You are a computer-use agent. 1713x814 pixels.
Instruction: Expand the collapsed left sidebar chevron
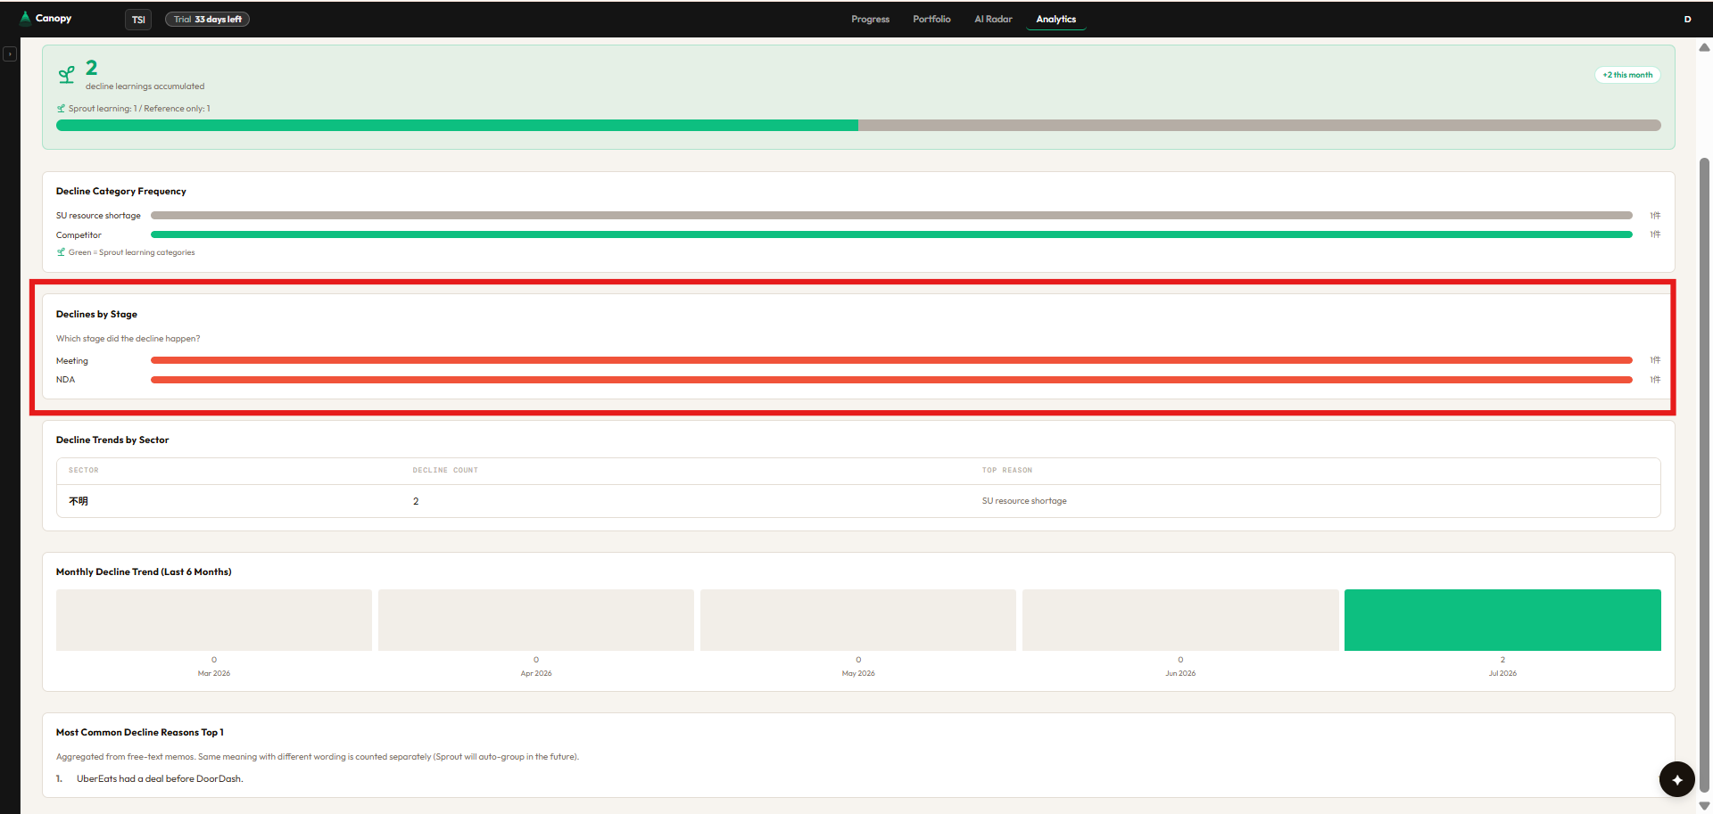(x=10, y=54)
